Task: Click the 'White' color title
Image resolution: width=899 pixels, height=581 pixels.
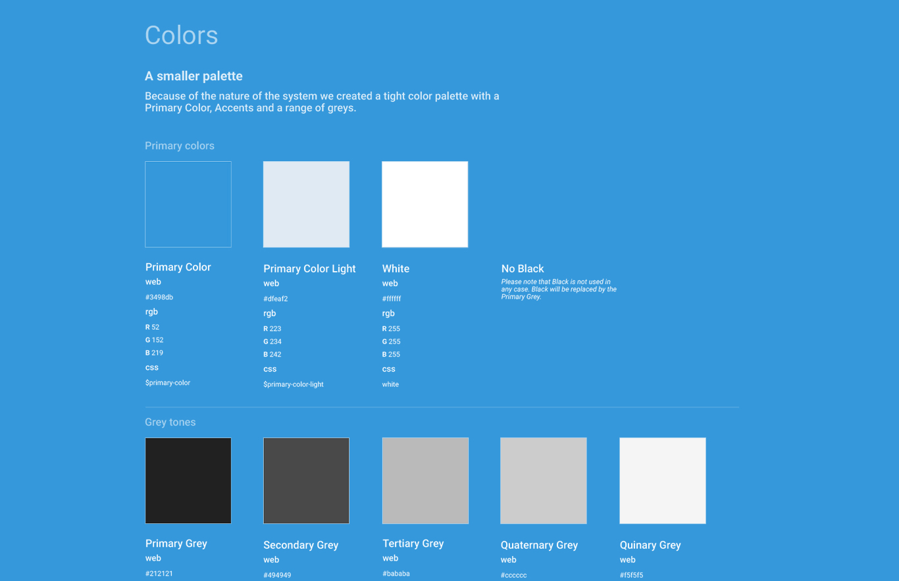Action: (396, 268)
